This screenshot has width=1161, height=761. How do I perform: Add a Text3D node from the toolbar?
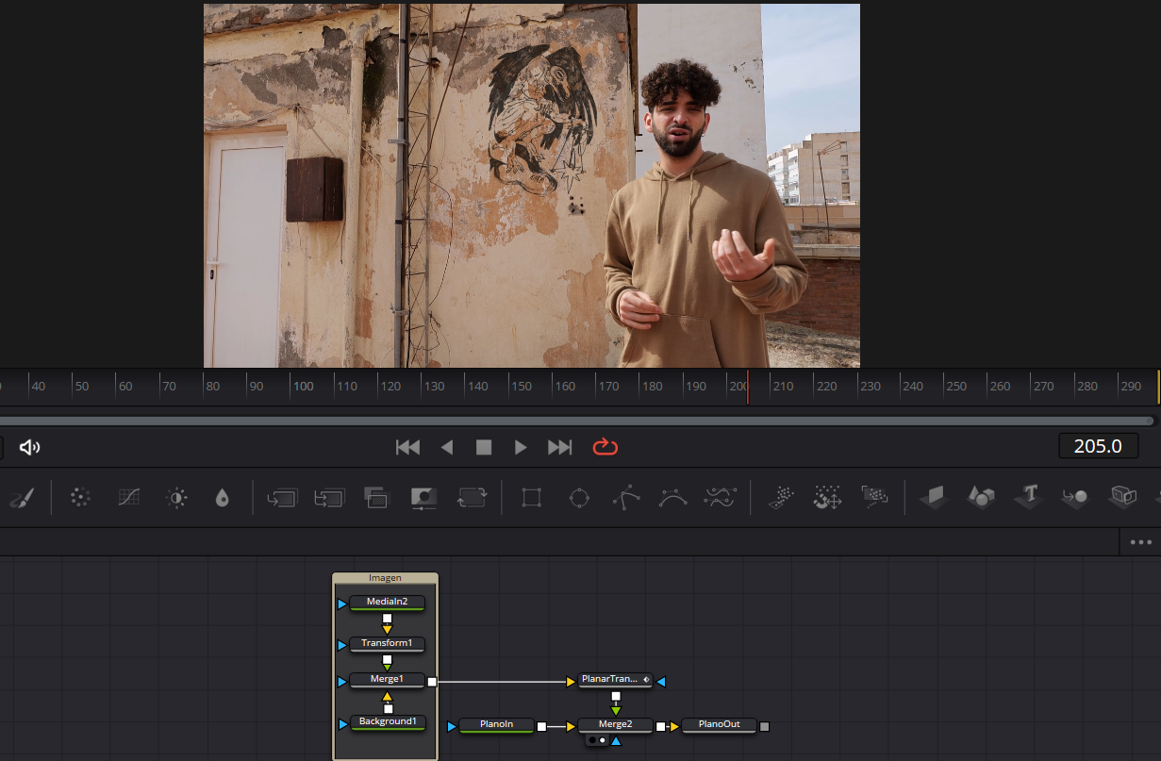point(1027,497)
